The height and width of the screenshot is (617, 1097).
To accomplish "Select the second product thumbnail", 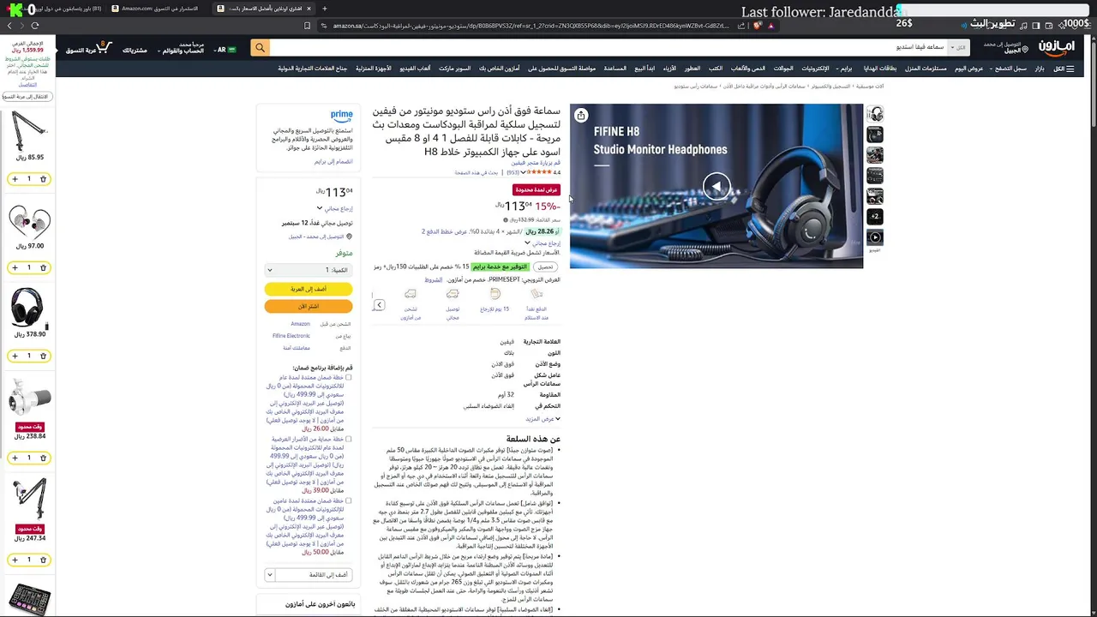I will coord(874,135).
